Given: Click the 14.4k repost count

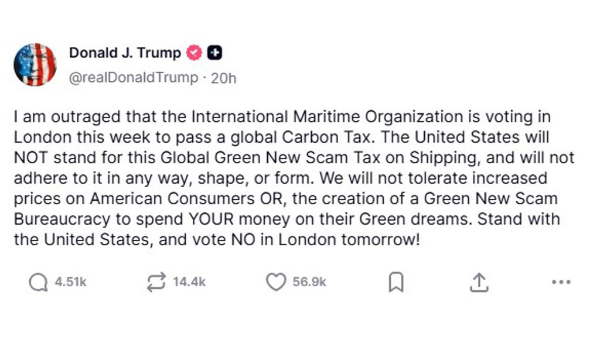Looking at the screenshot, I should tap(189, 283).
